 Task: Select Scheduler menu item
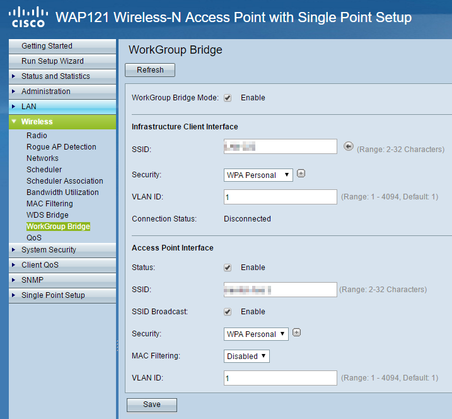point(44,169)
